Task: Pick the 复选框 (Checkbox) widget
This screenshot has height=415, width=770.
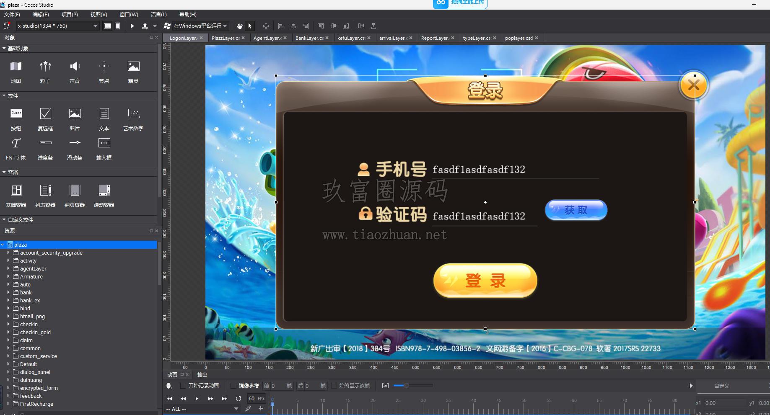Action: pyautogui.click(x=45, y=119)
